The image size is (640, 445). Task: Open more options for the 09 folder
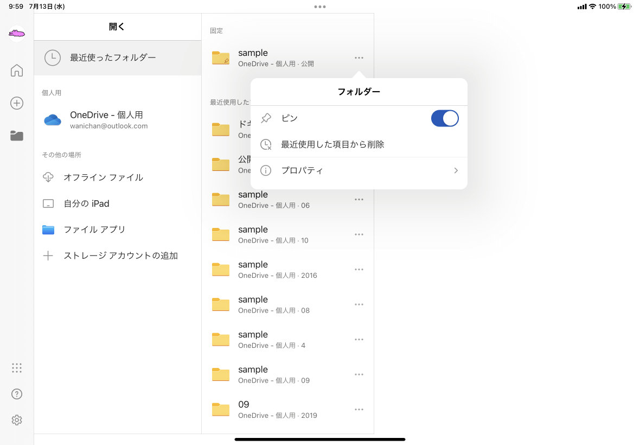coord(359,410)
